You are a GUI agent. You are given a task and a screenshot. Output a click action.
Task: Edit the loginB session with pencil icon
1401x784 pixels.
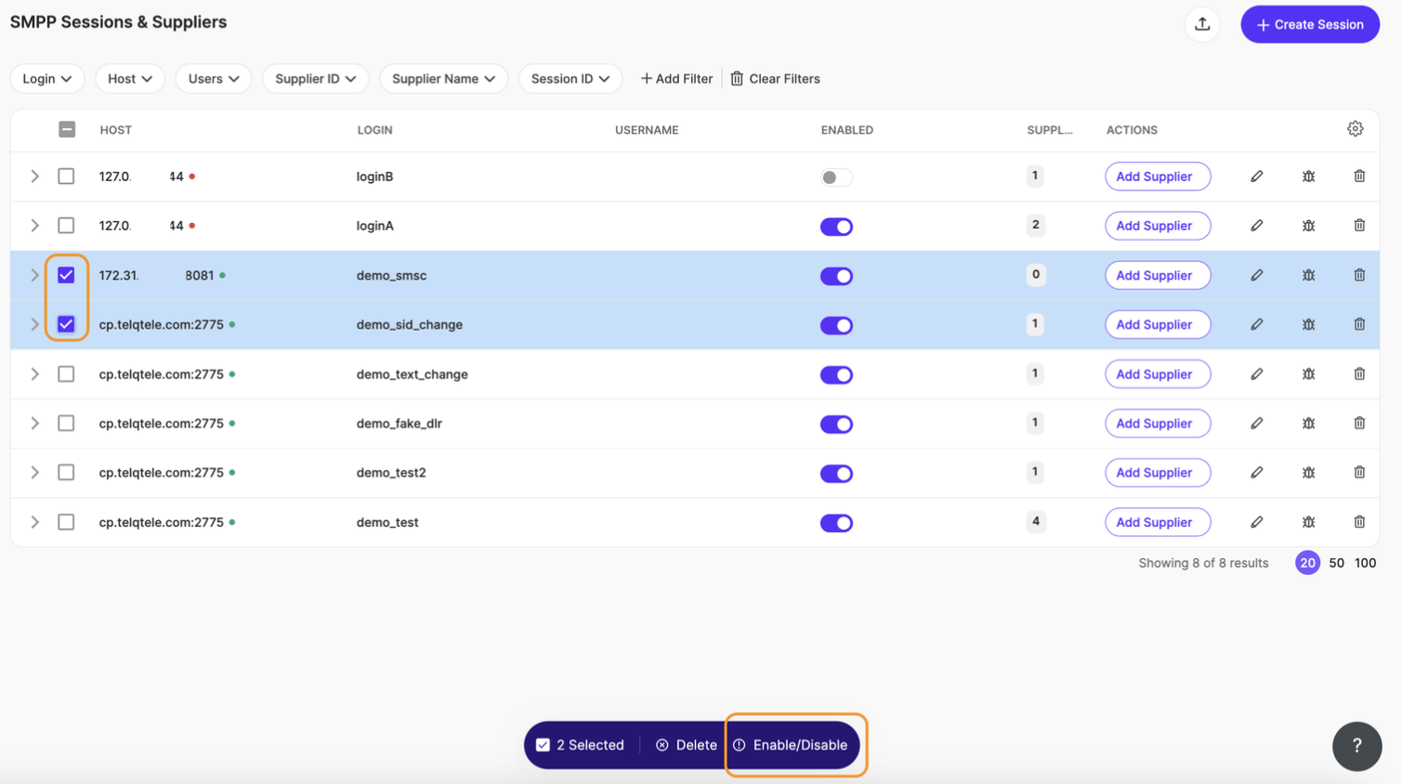[x=1256, y=176]
